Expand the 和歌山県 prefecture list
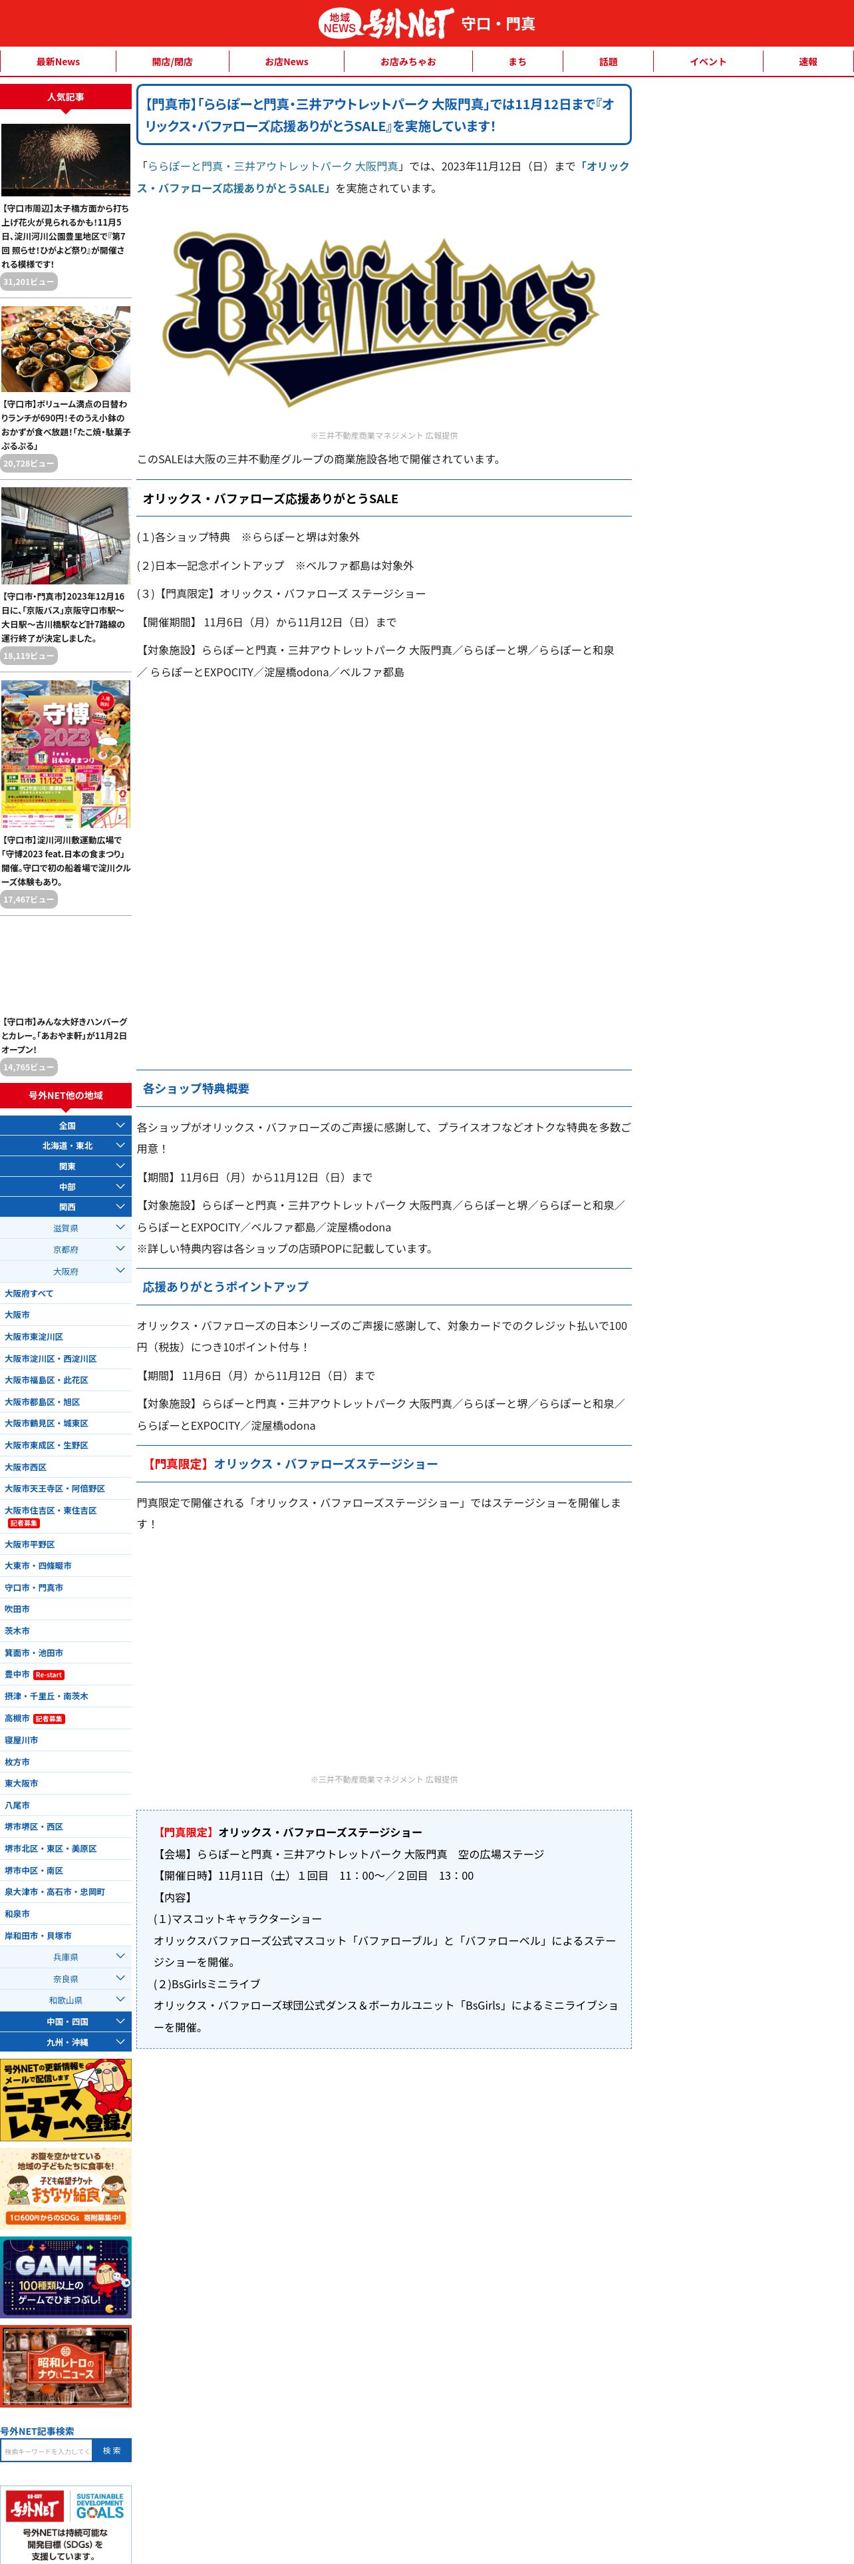The image size is (854, 2564). pos(66,2000)
